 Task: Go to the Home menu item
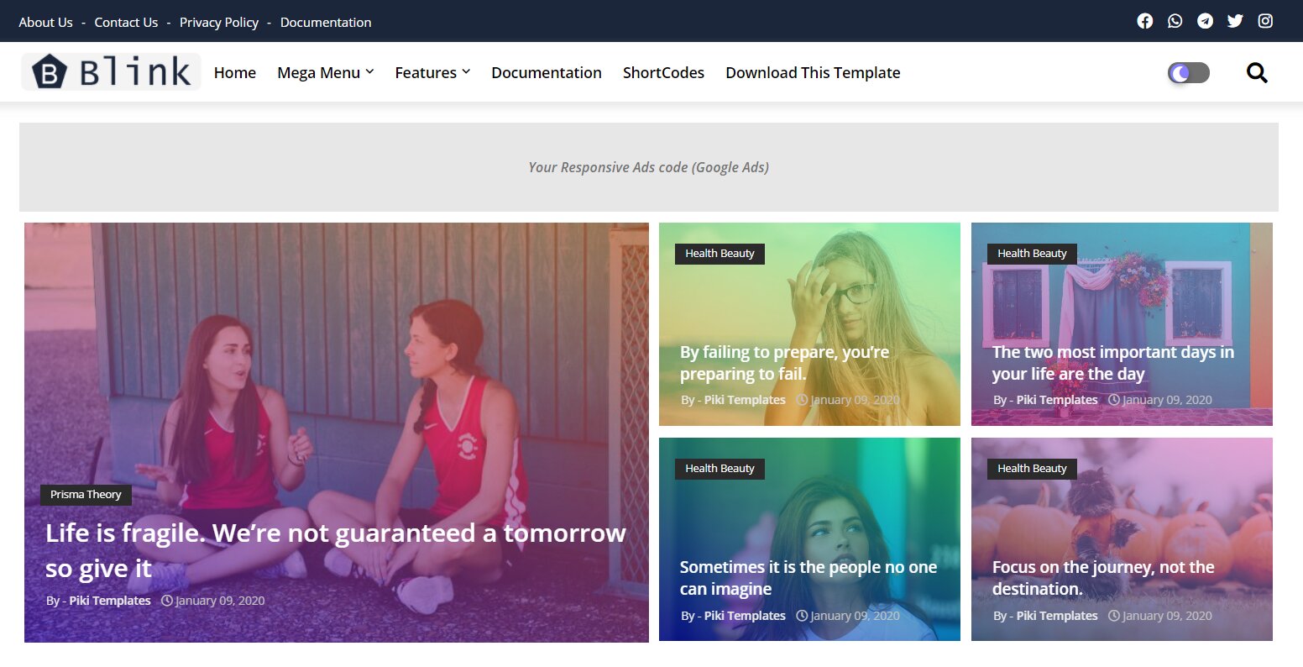pos(235,73)
